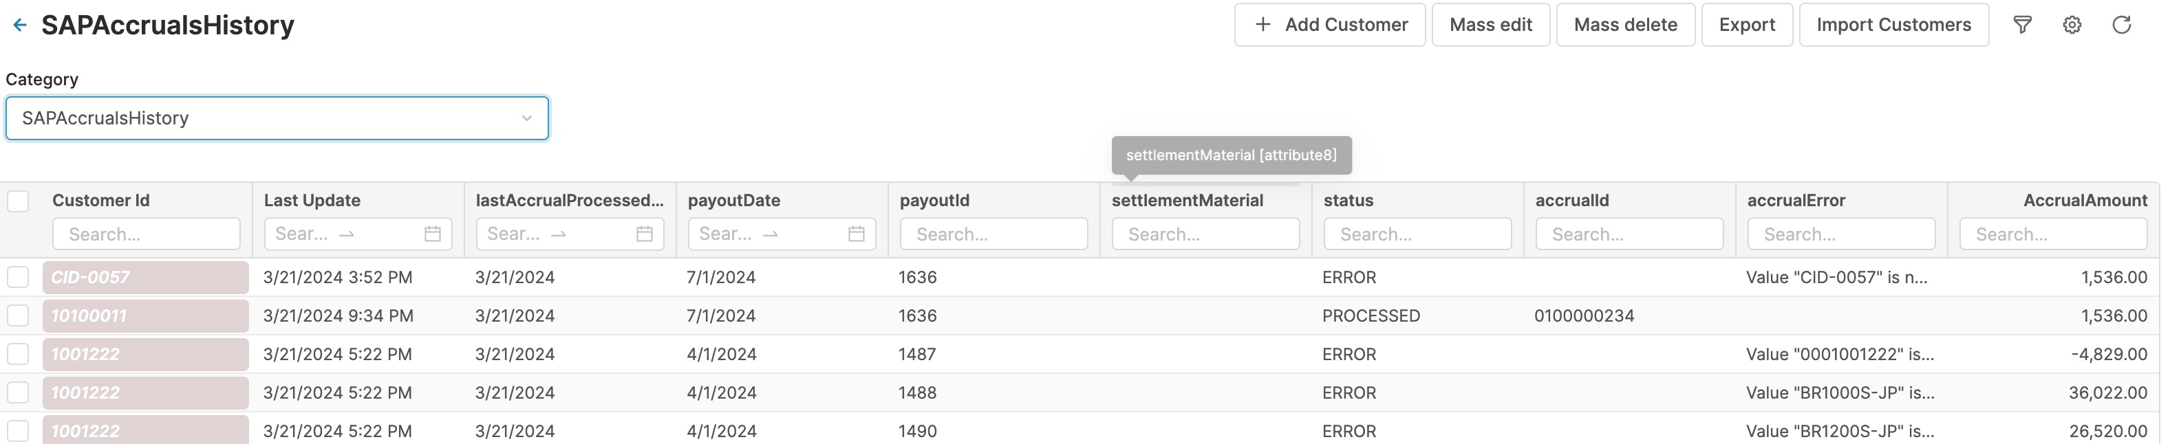Viewport: 2170px width, 444px height.
Task: Open calendar picker in payoutDate filter
Action: coord(856,234)
